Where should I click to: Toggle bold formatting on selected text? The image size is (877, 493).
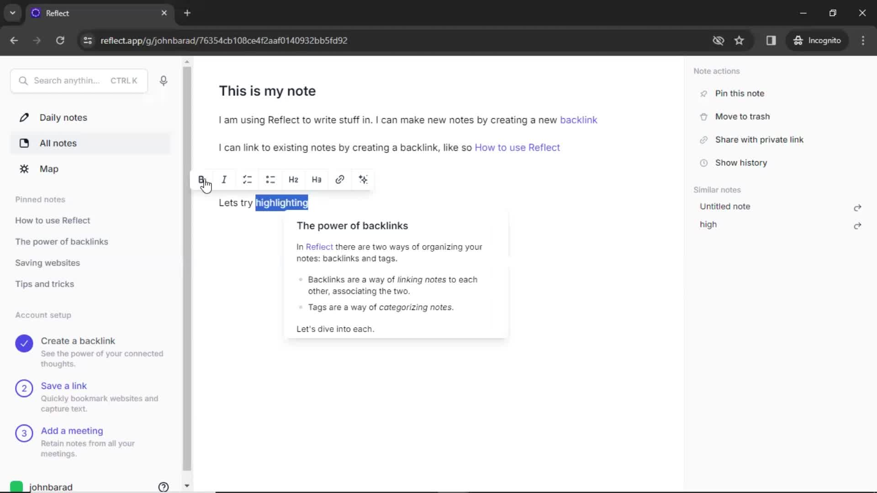202,179
